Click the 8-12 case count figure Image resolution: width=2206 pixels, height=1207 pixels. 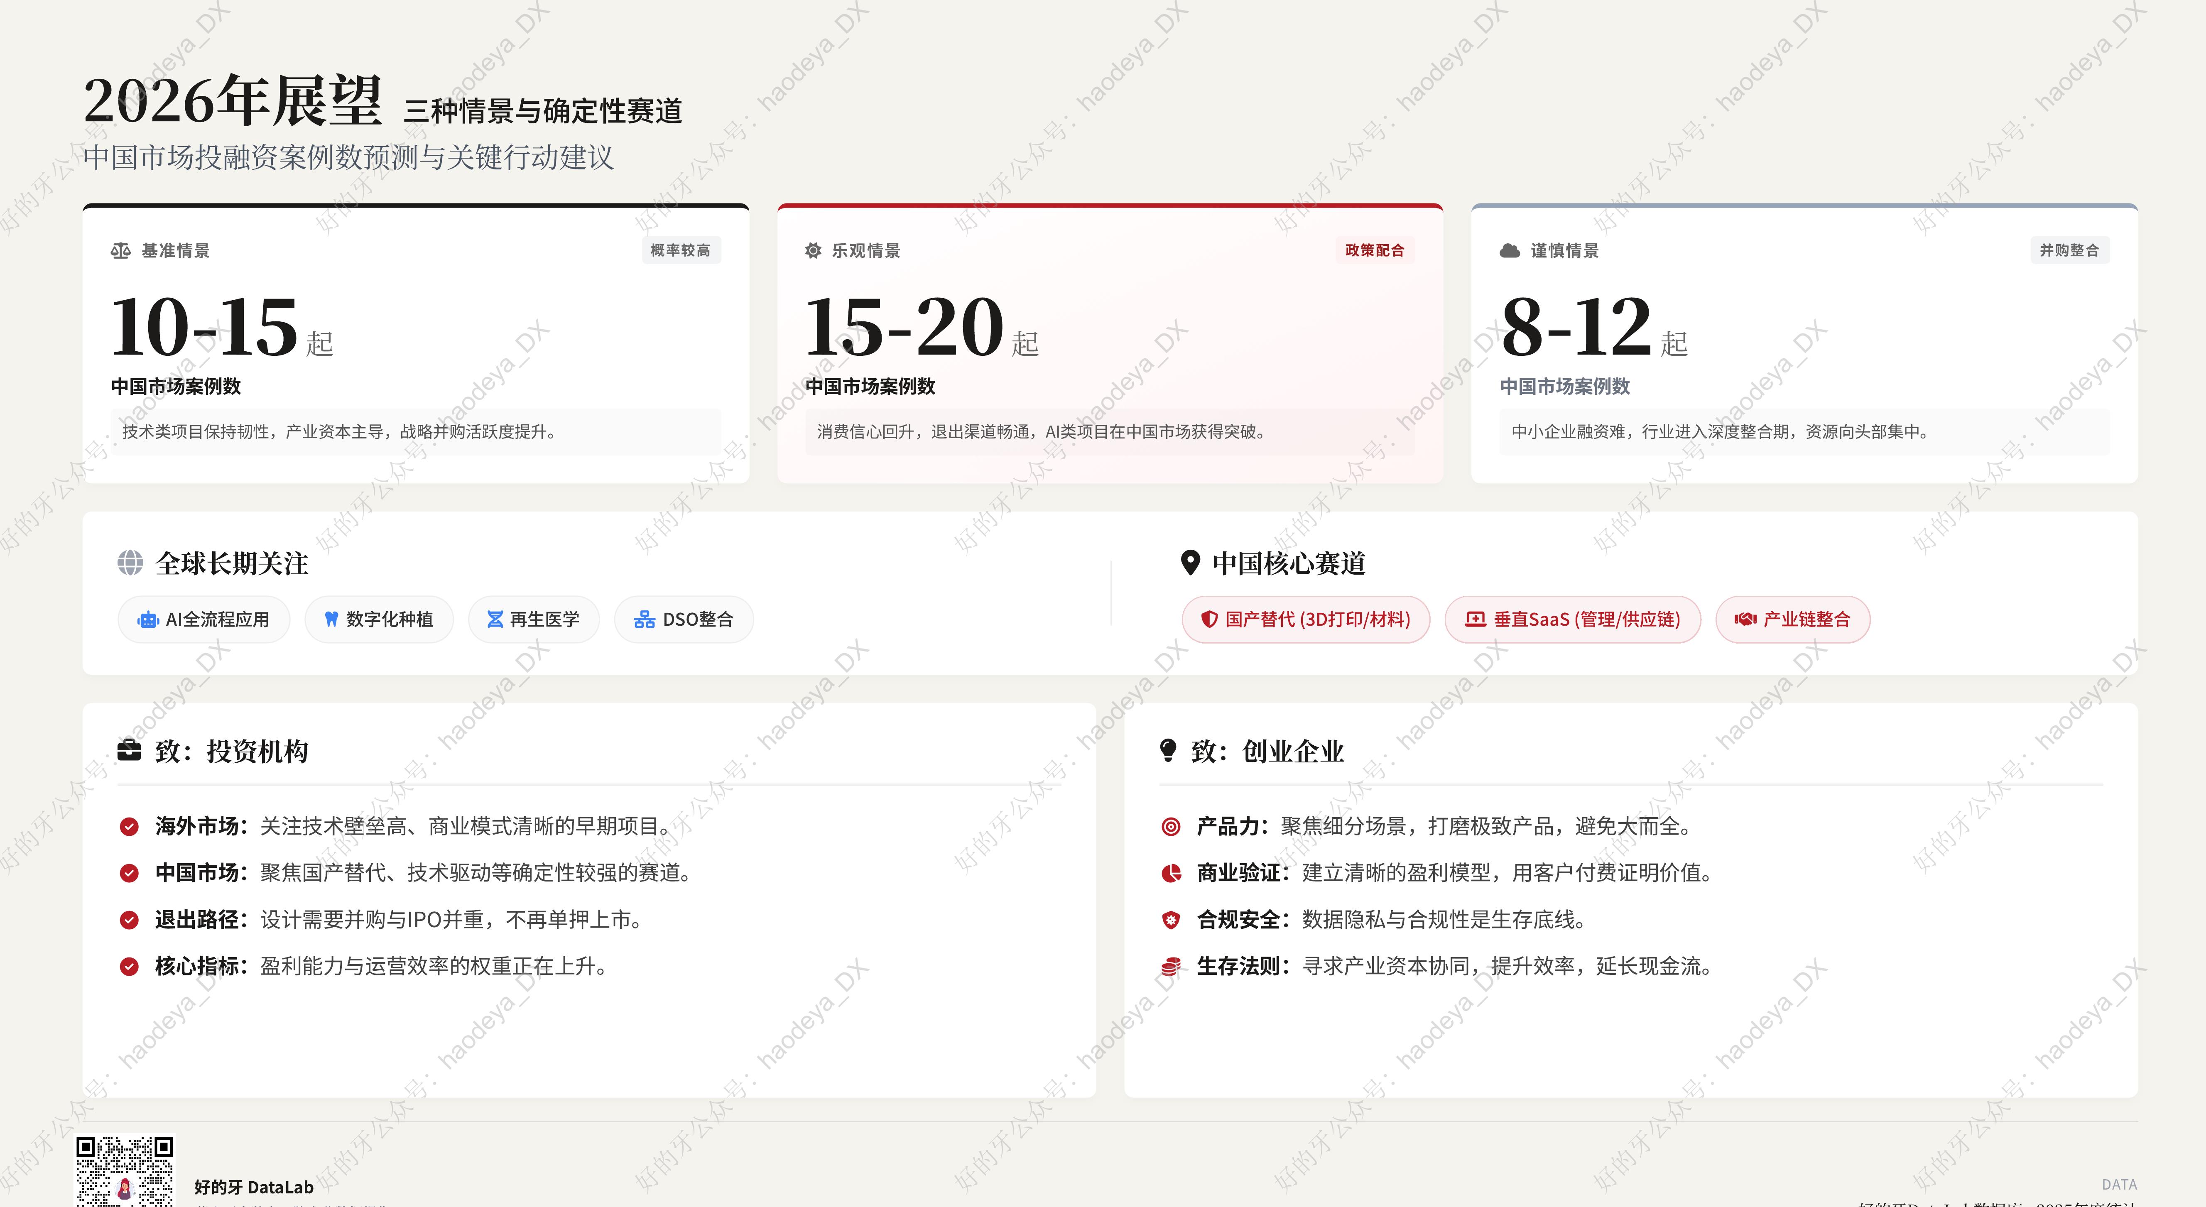(1576, 327)
